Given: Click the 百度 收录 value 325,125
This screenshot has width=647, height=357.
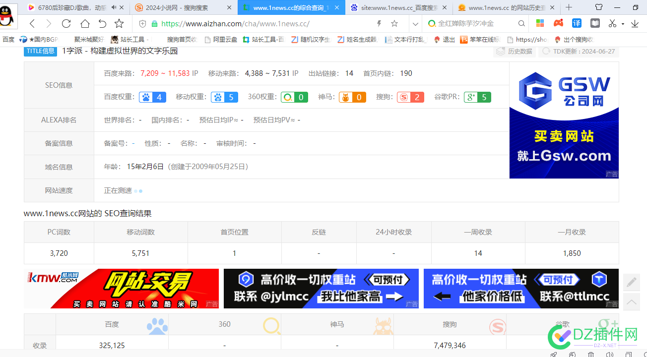Looking at the screenshot, I should (x=112, y=346).
